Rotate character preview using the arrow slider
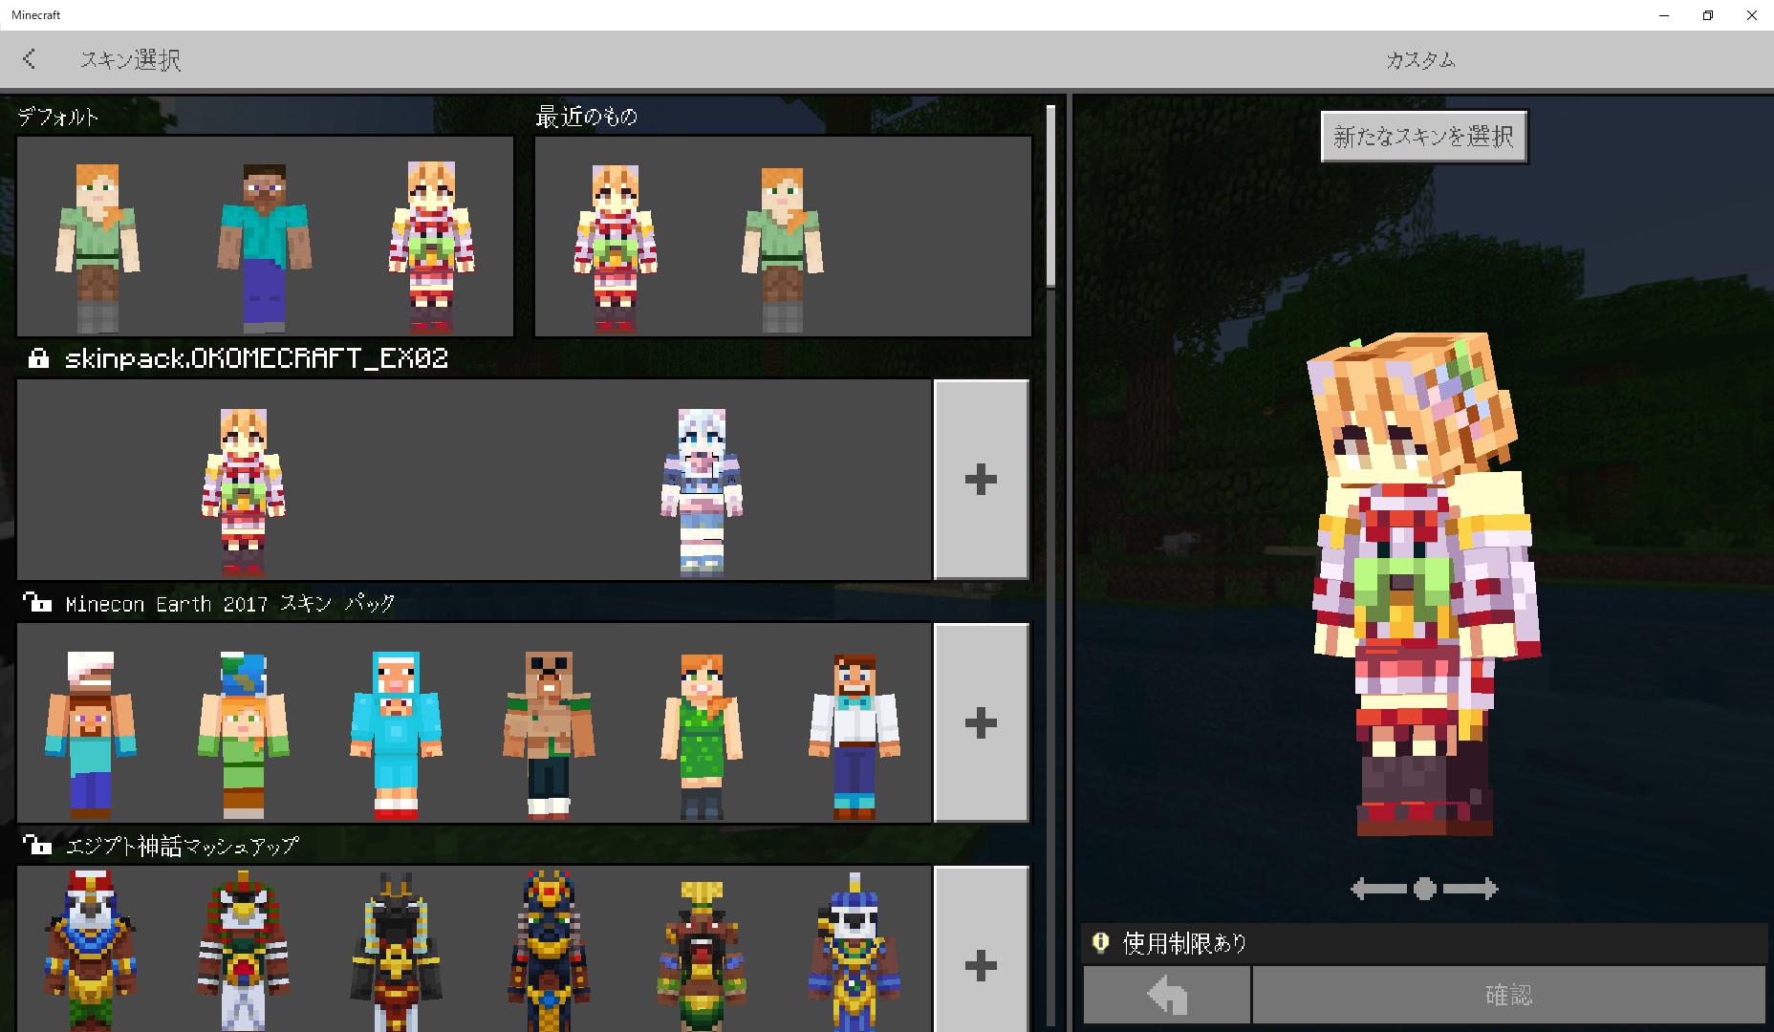The image size is (1774, 1032). [1424, 889]
